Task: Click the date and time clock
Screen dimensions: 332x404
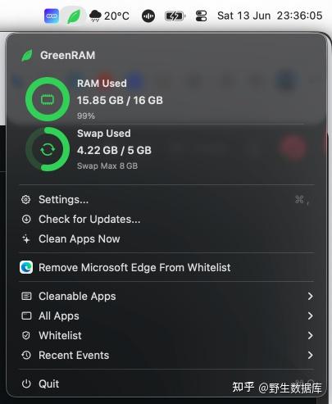Action: coord(270,16)
